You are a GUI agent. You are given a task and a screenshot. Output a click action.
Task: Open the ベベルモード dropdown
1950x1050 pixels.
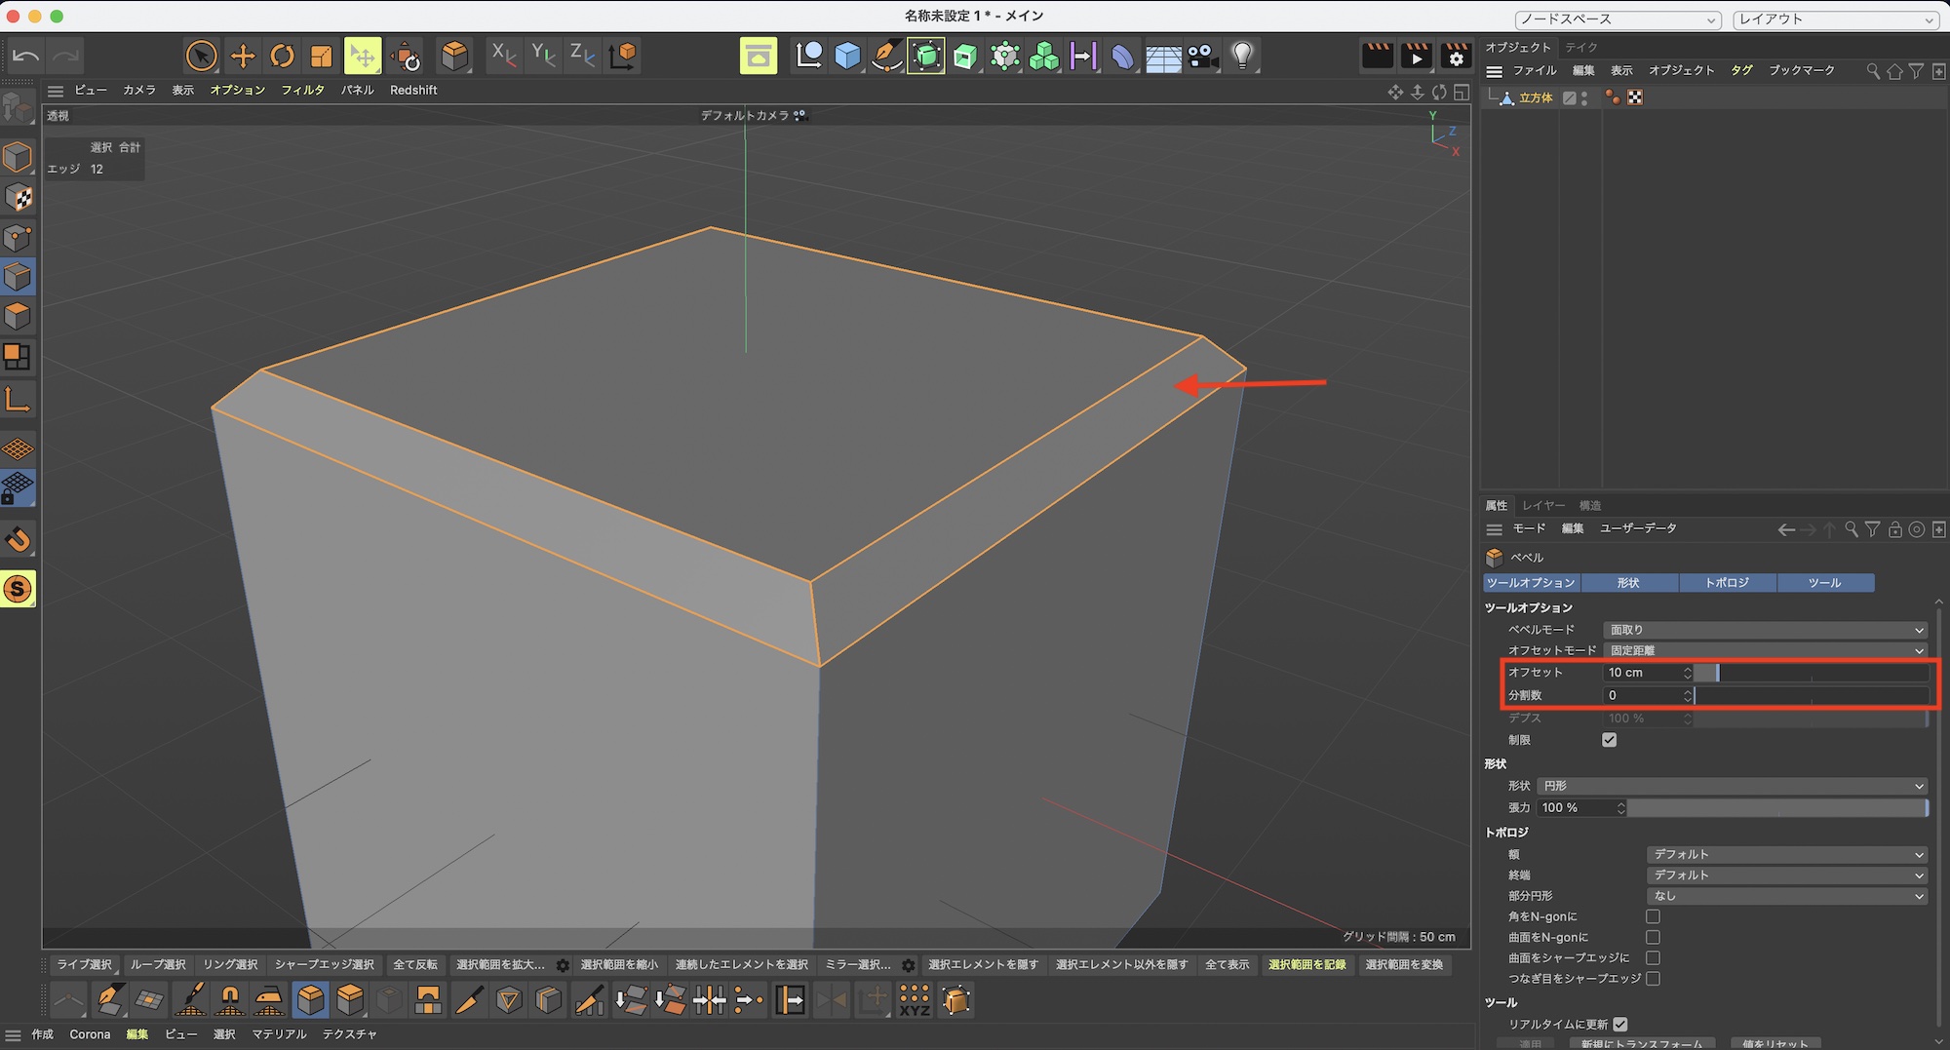[x=1765, y=630]
